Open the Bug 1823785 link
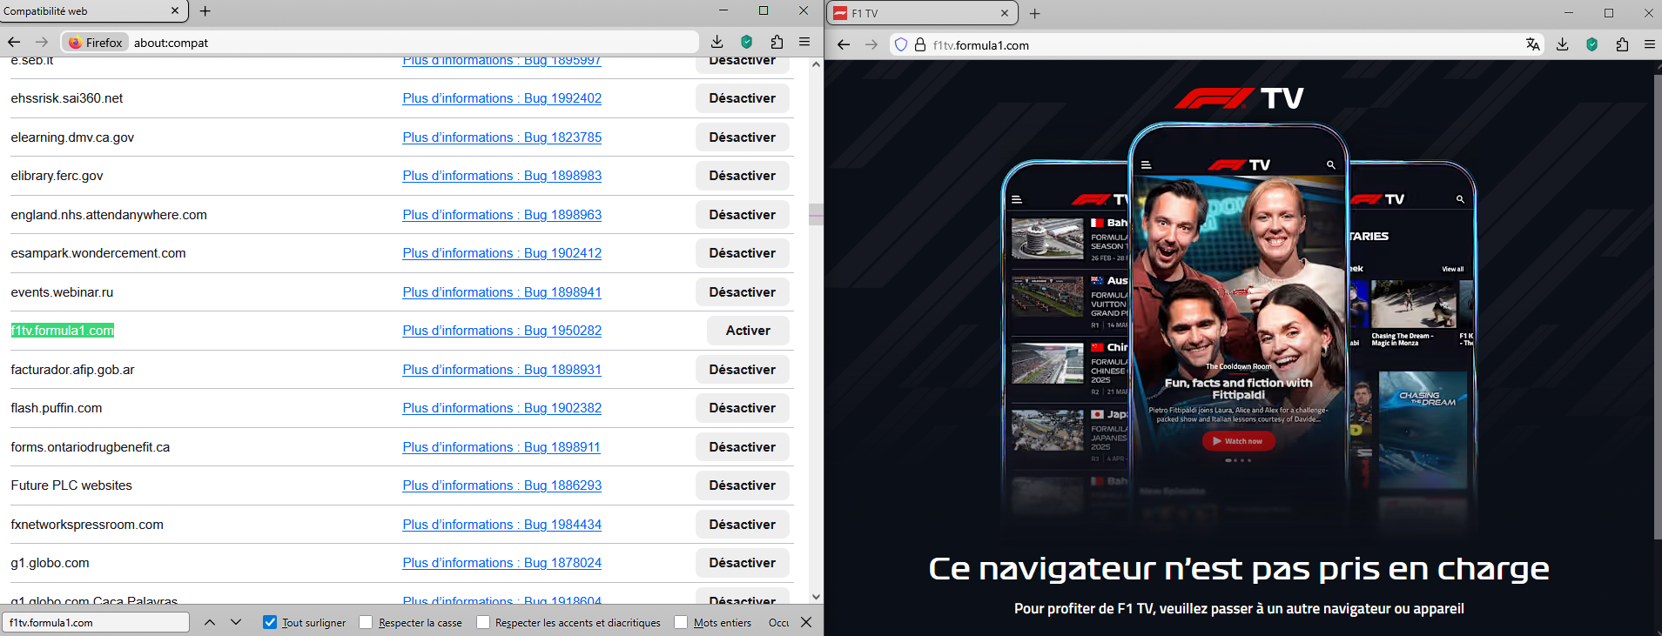 [x=502, y=137]
